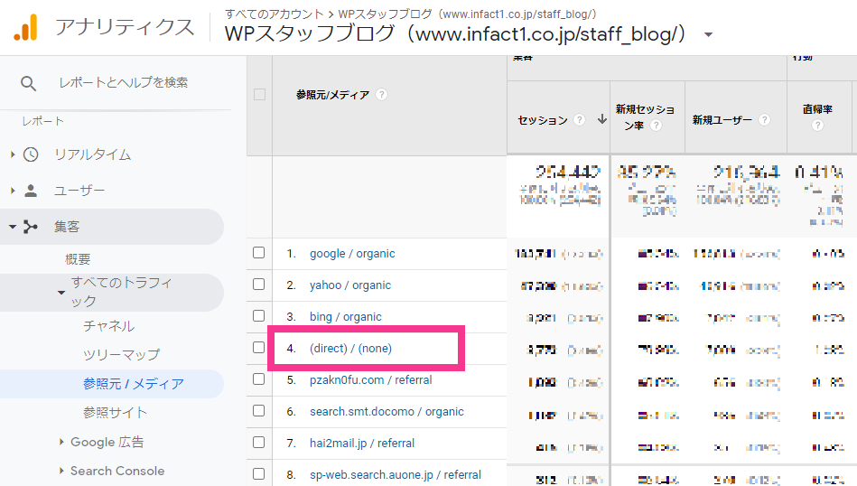
Task: Open the チャネル report
Action: (x=108, y=326)
